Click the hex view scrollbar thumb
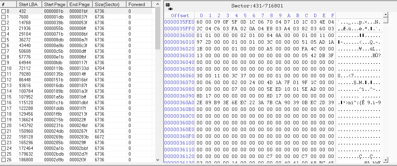The width and height of the screenshot is (397, 166). 386,20
